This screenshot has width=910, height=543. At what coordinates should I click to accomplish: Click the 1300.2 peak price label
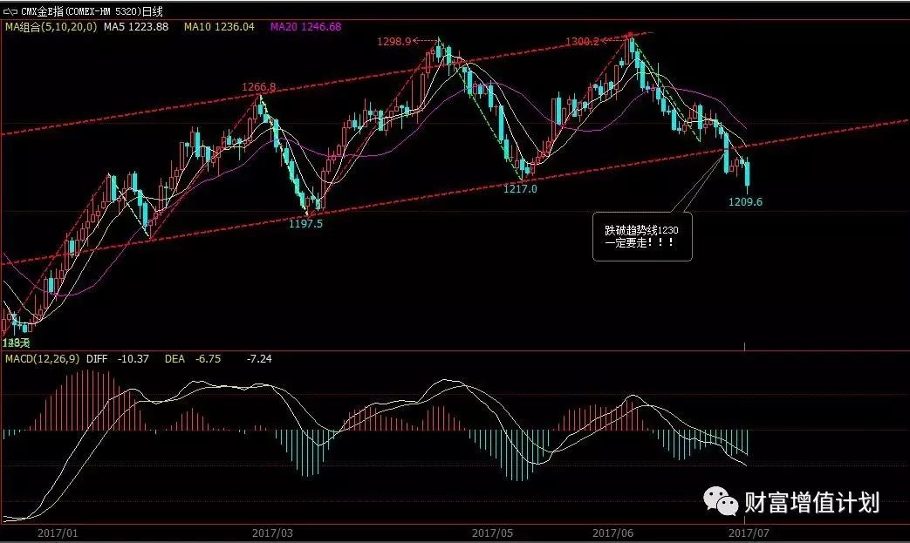582,42
